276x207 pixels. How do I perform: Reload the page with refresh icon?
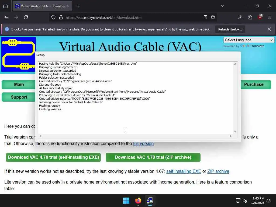[x=26, y=18]
